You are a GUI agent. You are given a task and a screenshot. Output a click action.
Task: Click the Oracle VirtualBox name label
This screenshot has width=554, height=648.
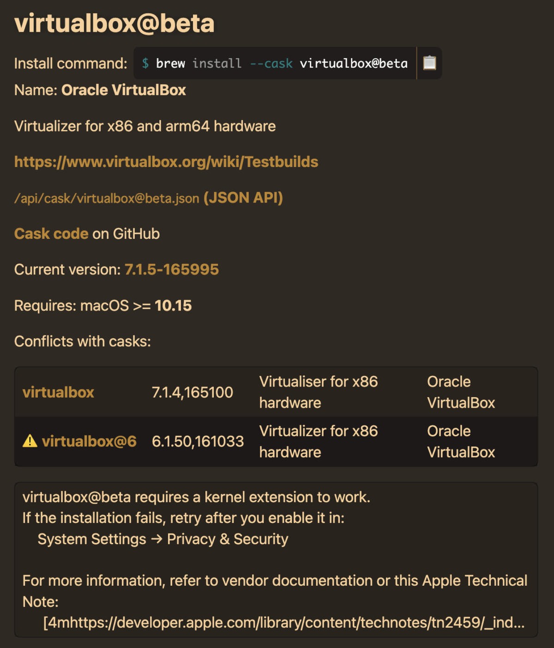point(124,89)
